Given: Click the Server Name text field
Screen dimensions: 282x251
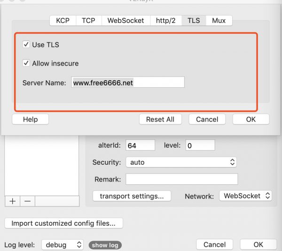Looking at the screenshot, I should 128,83.
